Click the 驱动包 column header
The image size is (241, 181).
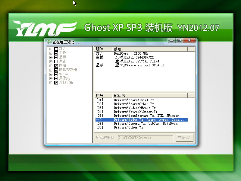pos(150,96)
